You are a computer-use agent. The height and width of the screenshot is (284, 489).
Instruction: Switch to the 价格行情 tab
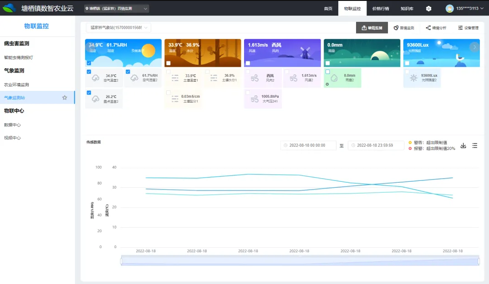[x=380, y=9]
